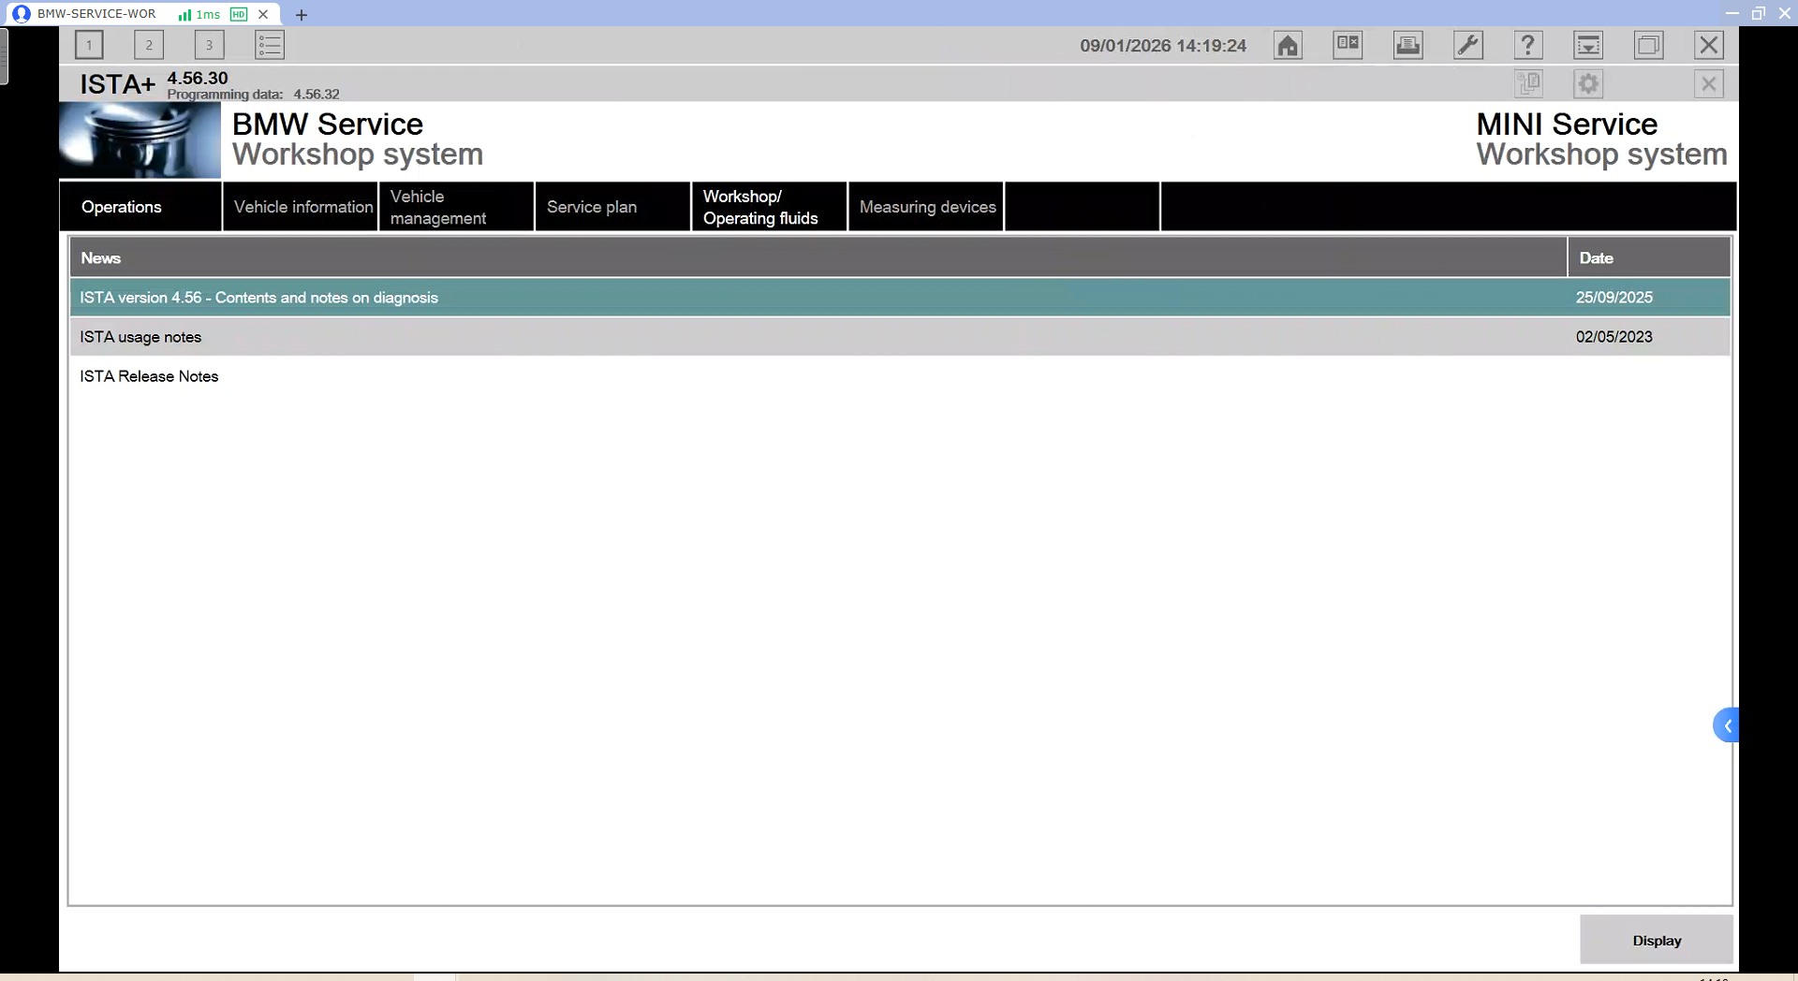Open the wrench administration settings
This screenshot has width=1798, height=981.
coord(1467,45)
